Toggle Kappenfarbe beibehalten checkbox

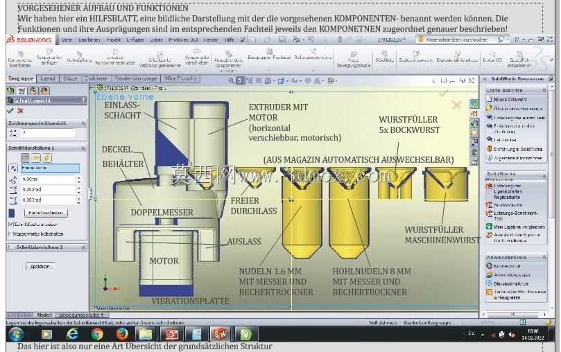click(x=10, y=234)
